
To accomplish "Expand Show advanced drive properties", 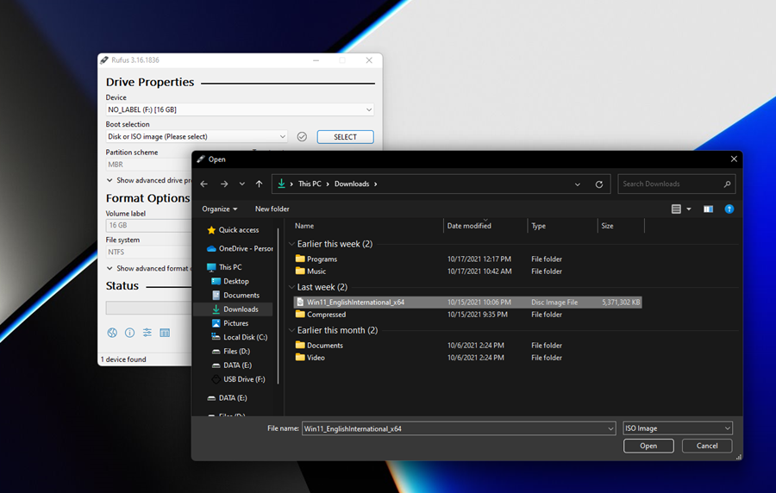I will [149, 180].
